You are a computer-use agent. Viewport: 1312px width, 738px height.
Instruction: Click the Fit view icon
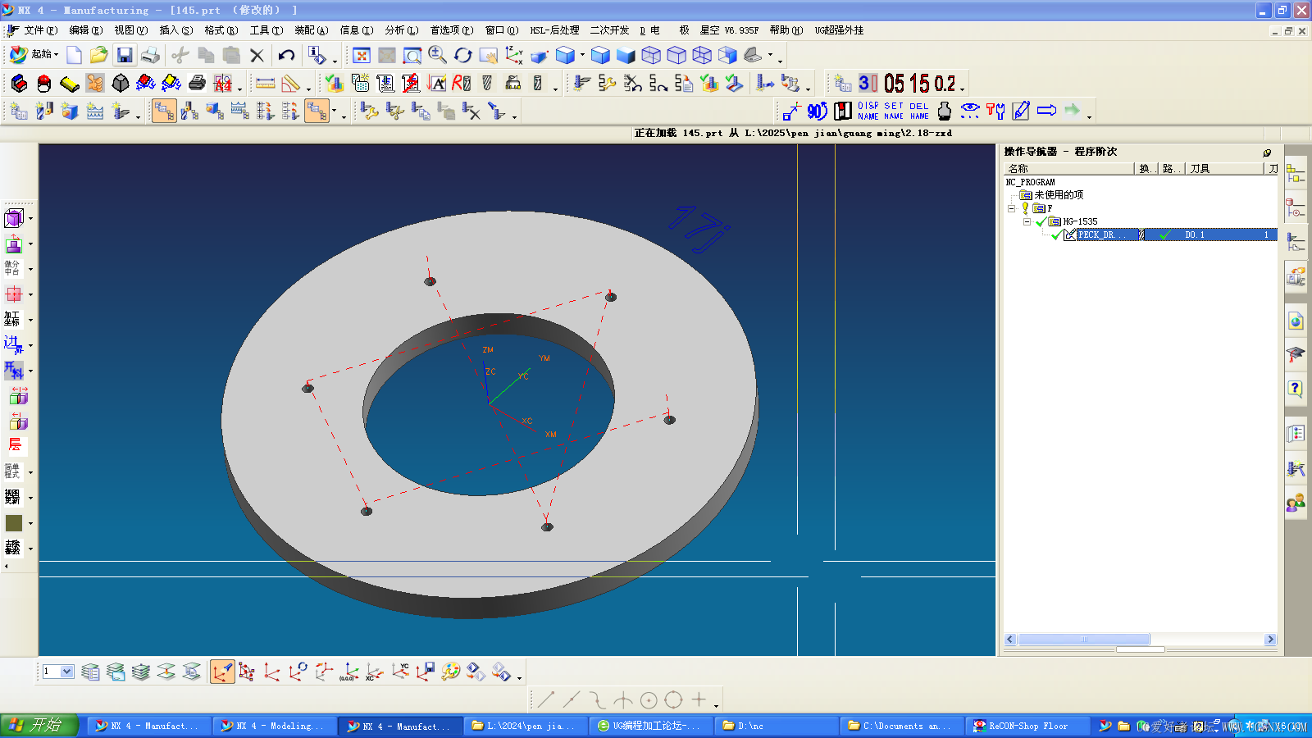(362, 55)
